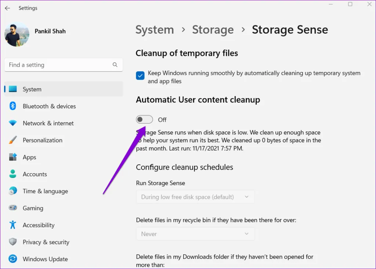Viewport: 376px width, 269px height.
Task: Open Windows Update settings page
Action: point(45,259)
